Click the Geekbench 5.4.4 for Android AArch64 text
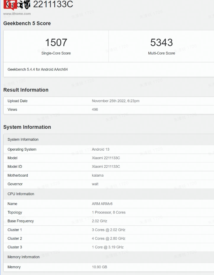Screen dimensions: 214x275 pyautogui.click(x=38, y=69)
